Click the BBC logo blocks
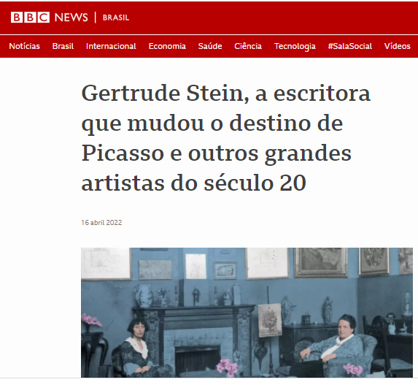This screenshot has width=418, height=385. (x=30, y=18)
